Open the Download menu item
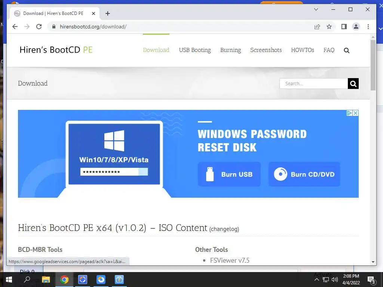This screenshot has height=287, width=383. tap(156, 50)
